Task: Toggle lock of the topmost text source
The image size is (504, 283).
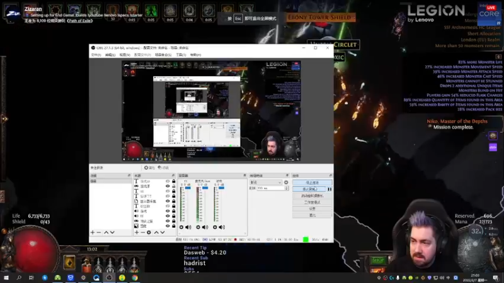Action: tap(174, 181)
